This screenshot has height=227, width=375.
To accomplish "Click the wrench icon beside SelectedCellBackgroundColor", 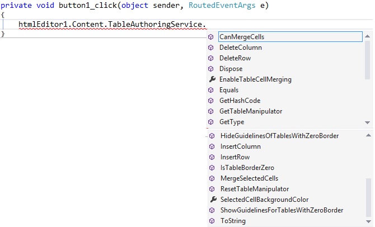I will 212,200.
